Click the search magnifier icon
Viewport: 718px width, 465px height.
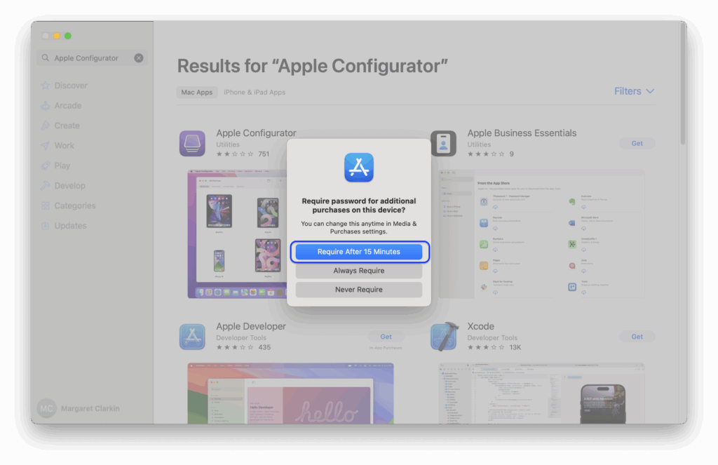coord(46,58)
